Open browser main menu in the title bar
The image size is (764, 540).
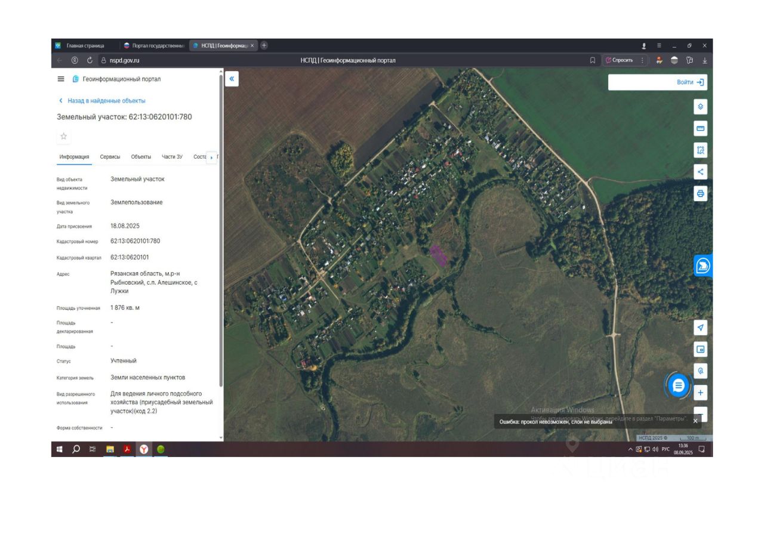tap(659, 45)
